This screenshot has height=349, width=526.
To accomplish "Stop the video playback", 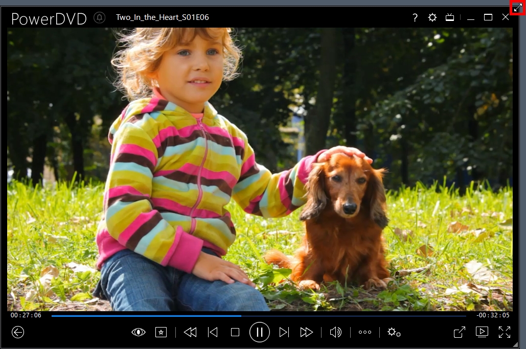I will 235,332.
